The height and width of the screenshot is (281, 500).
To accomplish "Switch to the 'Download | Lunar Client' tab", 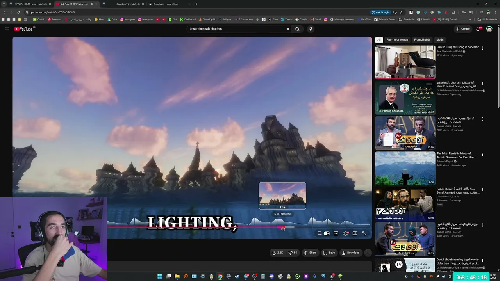I will pyautogui.click(x=170, y=4).
